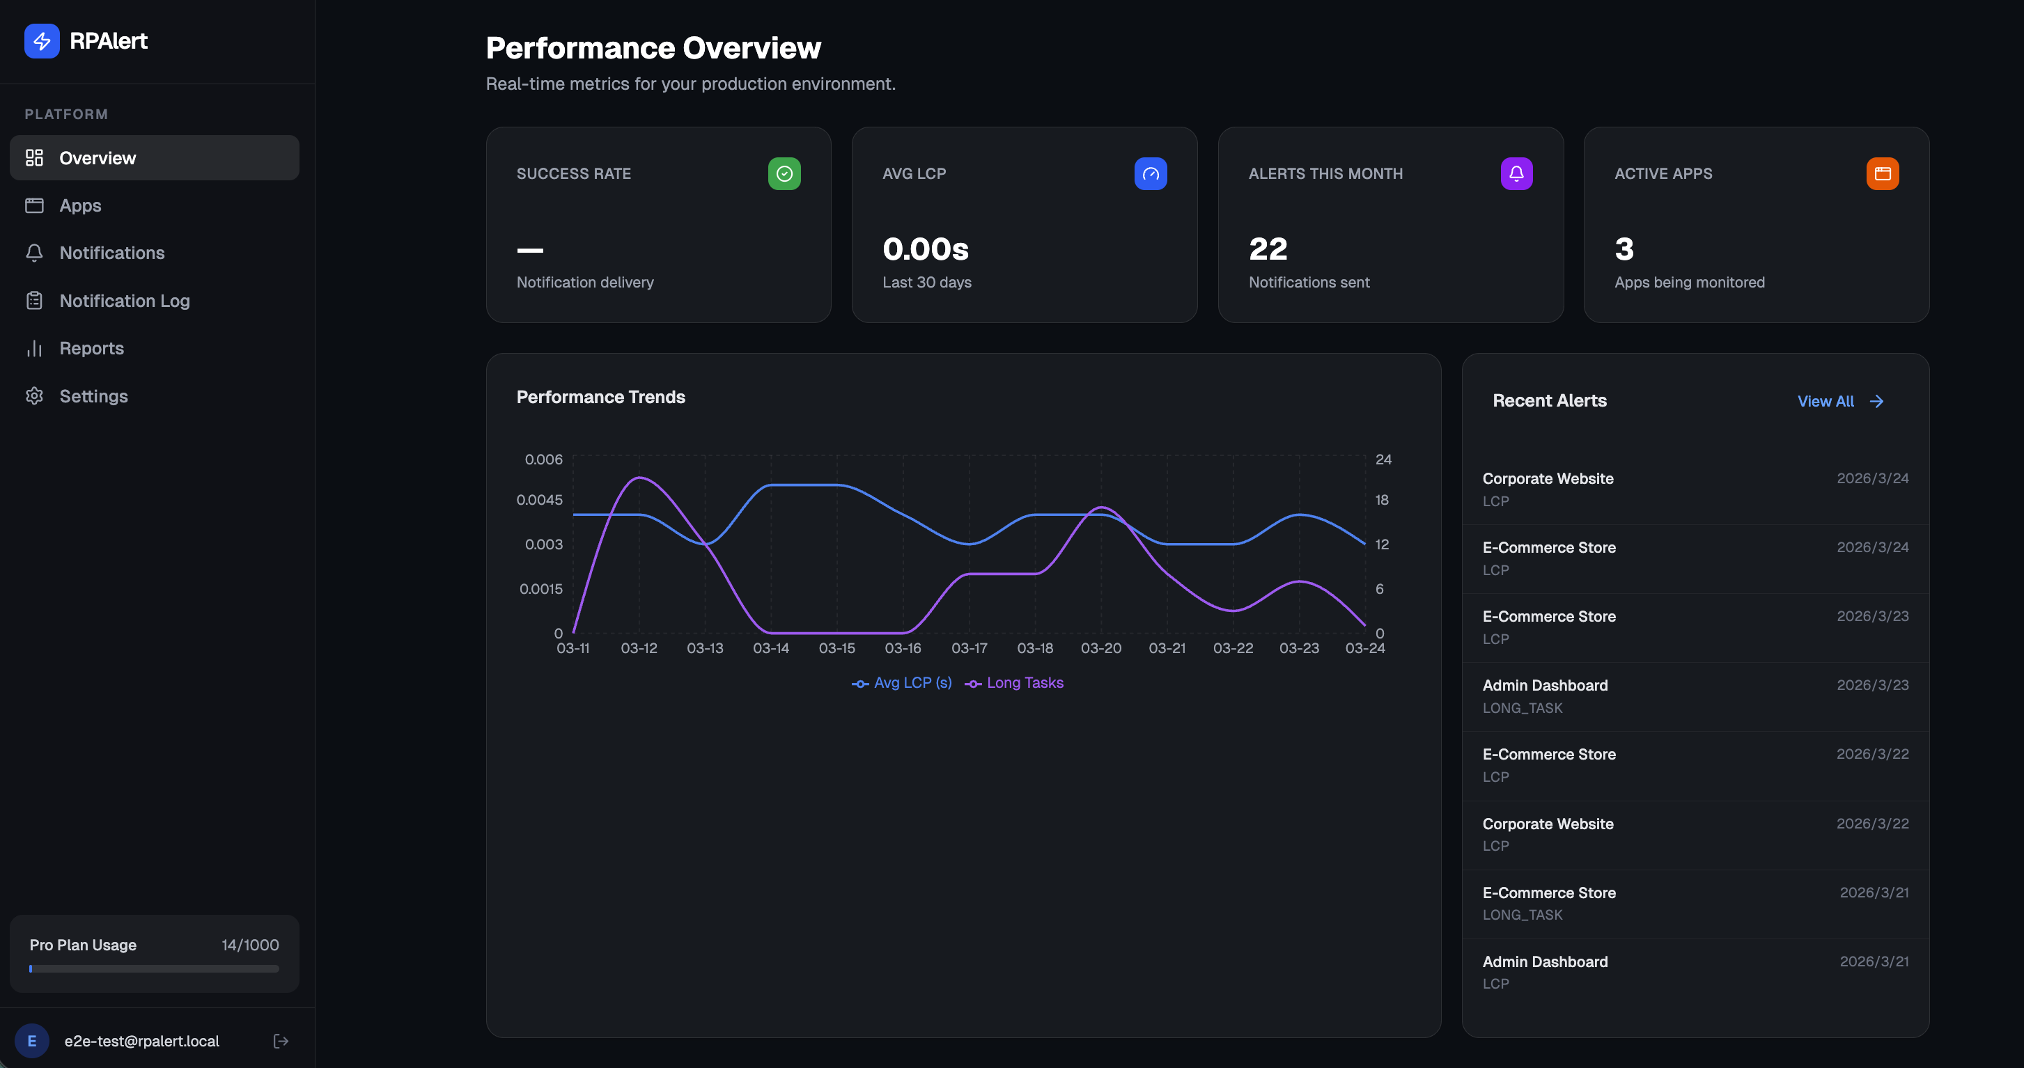The image size is (2024, 1068).
Task: Click the speedometer icon on AVG LCP card
Action: click(x=1151, y=173)
